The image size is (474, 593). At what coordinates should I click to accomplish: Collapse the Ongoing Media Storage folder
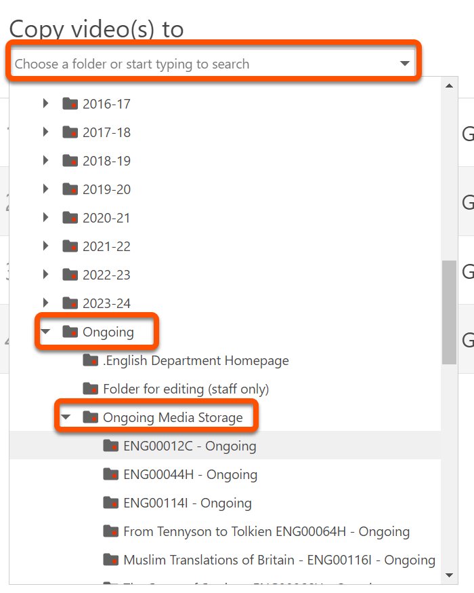[x=66, y=417]
